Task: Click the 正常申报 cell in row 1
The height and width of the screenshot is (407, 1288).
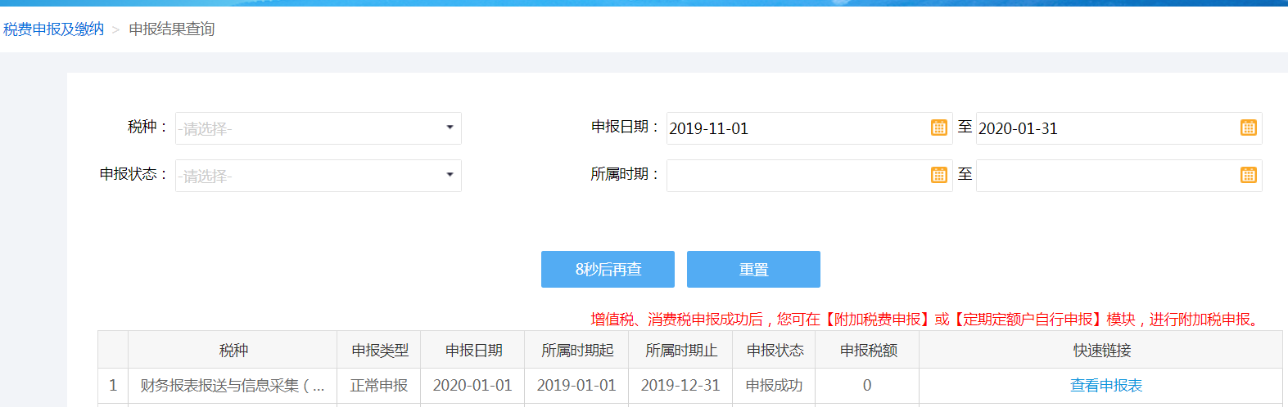Action: (379, 386)
